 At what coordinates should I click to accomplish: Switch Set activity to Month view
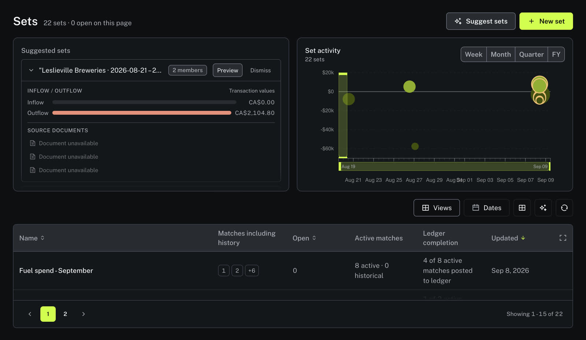pos(501,54)
